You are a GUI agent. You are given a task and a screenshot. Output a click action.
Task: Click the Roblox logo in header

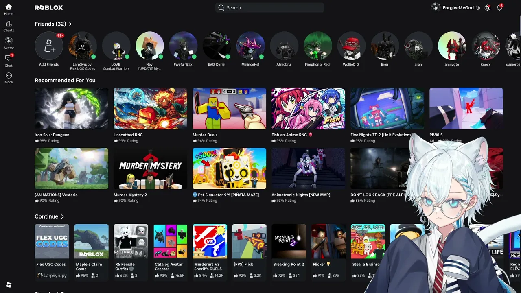click(x=48, y=8)
